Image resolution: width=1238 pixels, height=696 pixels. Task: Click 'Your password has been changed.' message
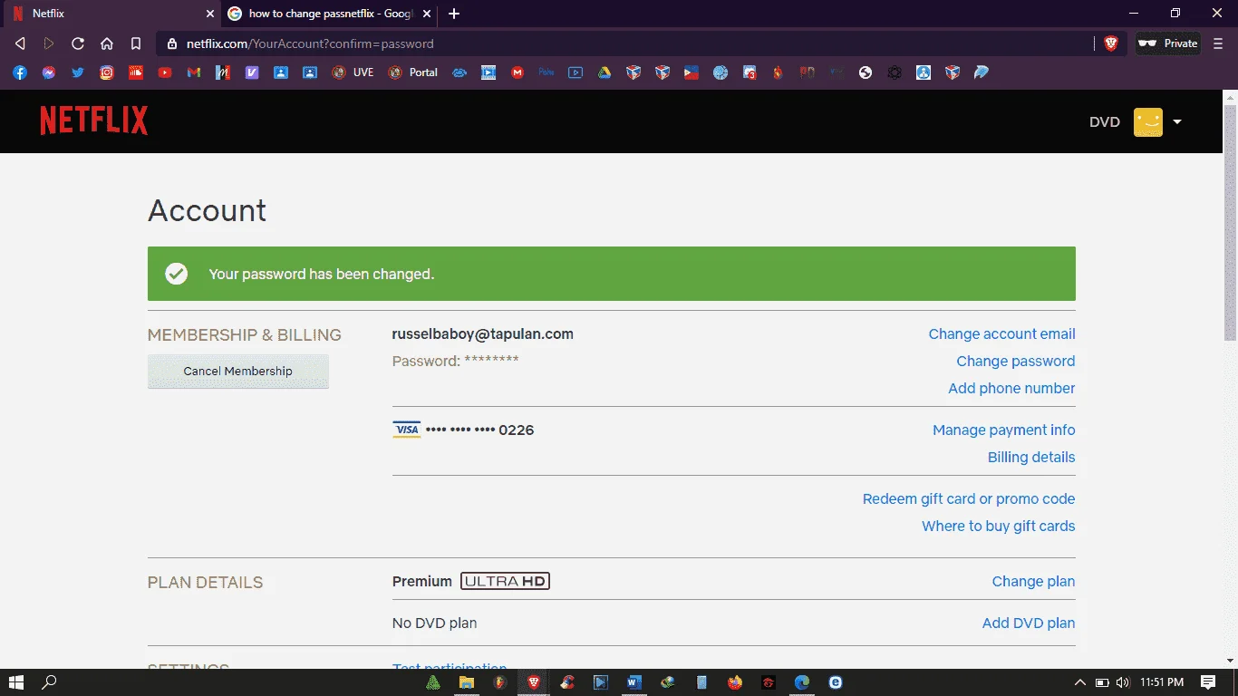(x=322, y=274)
